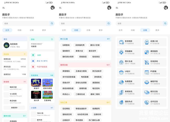Viewport: 170px width, 122px height.
Task: Go to 主页 tab on right screen
Action: click(121, 30)
